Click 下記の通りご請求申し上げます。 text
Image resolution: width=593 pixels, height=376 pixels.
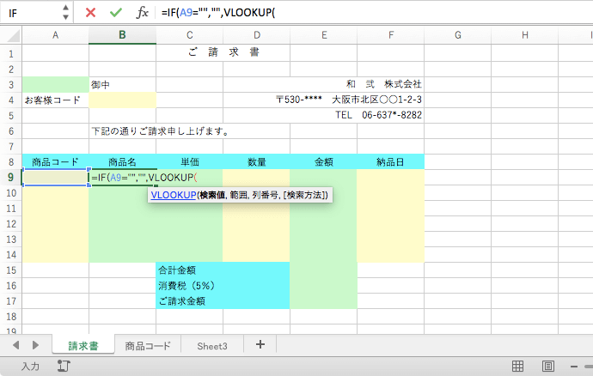point(160,131)
